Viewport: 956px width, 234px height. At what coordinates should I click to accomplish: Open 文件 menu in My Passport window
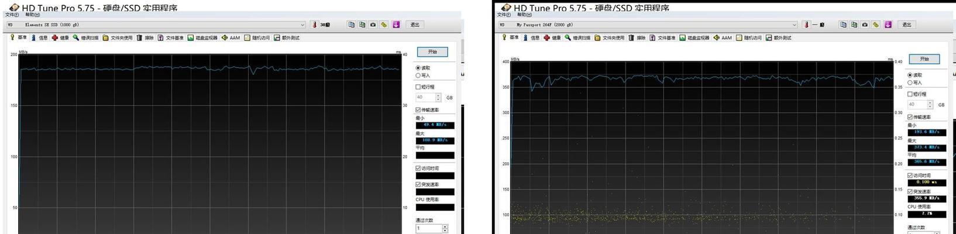[504, 15]
